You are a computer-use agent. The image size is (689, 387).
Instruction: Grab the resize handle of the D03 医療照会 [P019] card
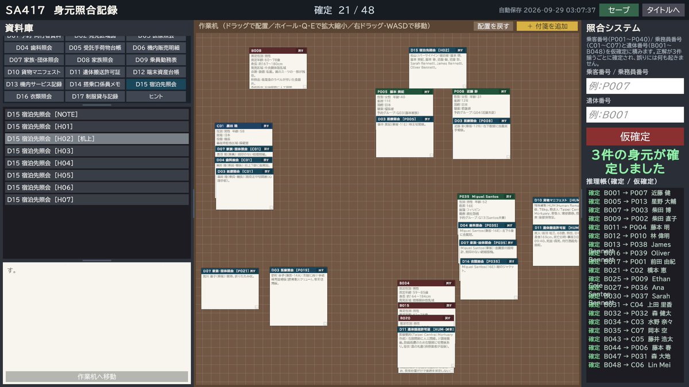coord(325,324)
